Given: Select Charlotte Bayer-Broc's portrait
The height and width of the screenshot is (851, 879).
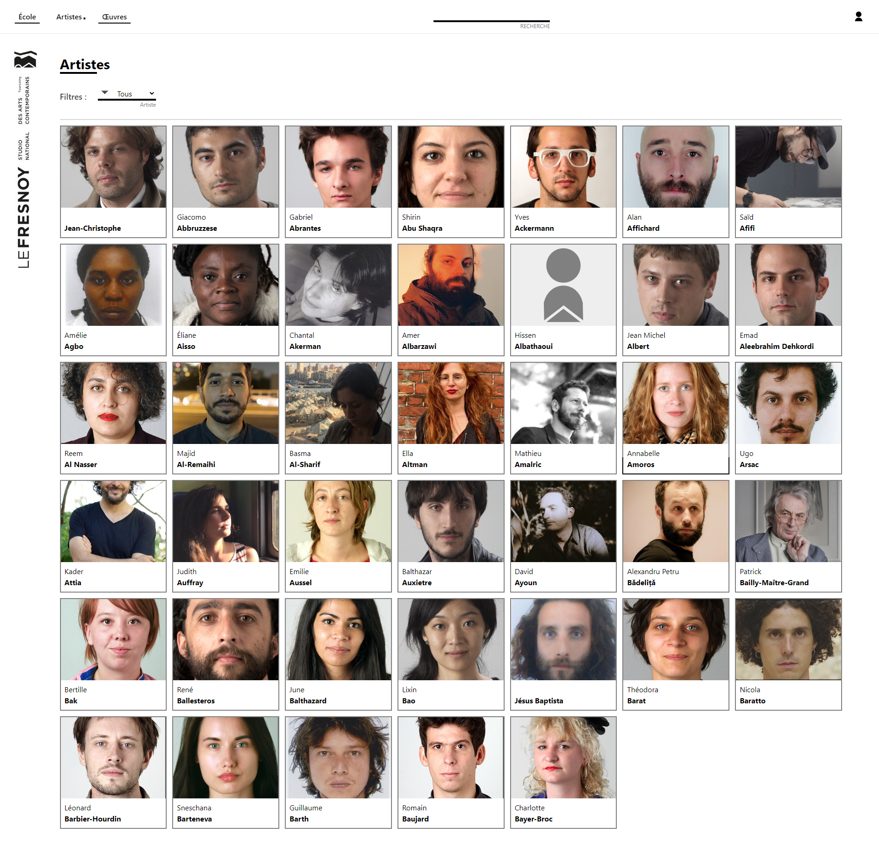Looking at the screenshot, I should [x=563, y=758].
